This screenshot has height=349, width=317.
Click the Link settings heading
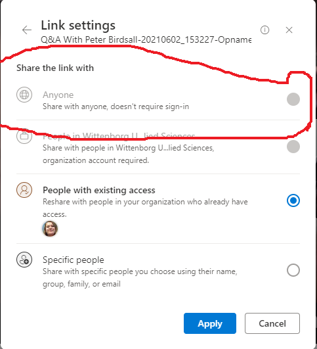point(78,25)
